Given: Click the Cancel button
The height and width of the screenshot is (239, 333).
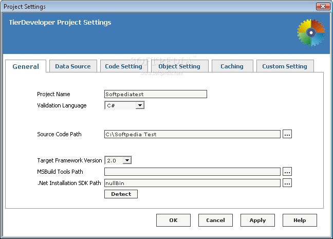Looking at the screenshot, I should pyautogui.click(x=215, y=220).
